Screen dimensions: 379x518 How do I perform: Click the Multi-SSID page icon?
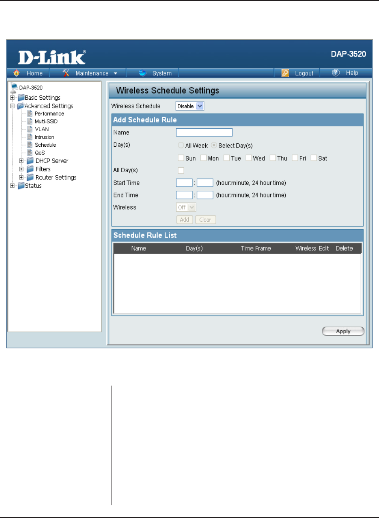click(30, 122)
